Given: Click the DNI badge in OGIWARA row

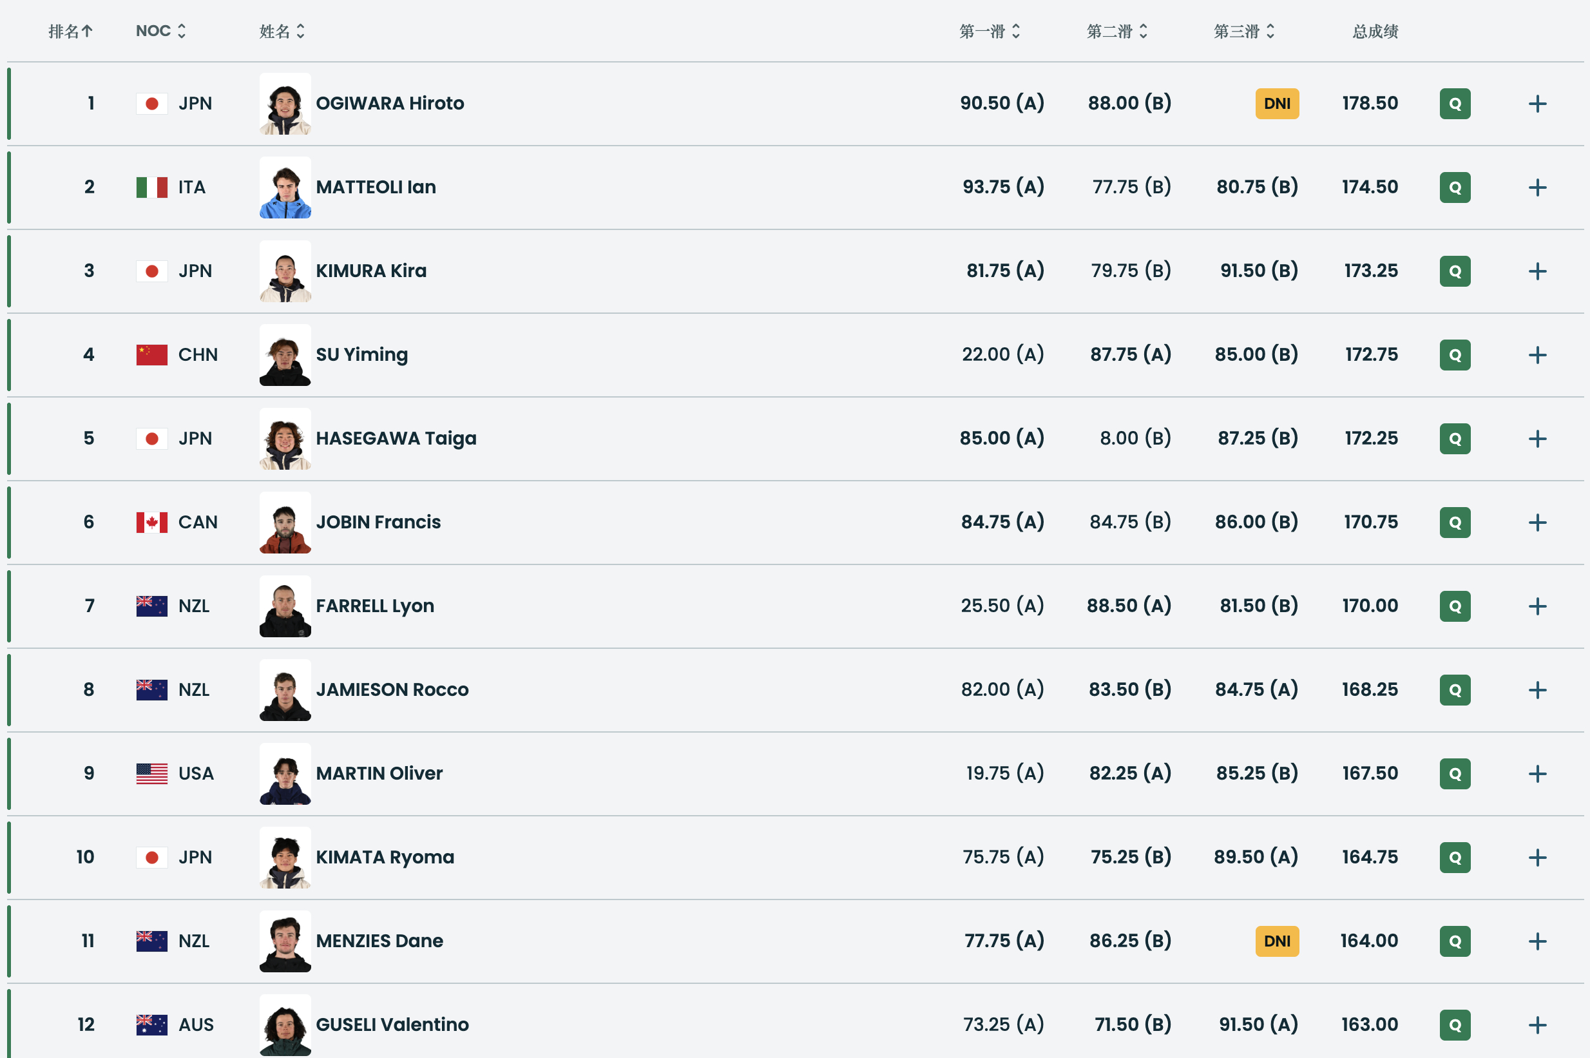Looking at the screenshot, I should 1276,104.
